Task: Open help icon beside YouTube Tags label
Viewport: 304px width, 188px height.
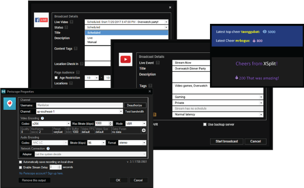Action: pyautogui.click(x=150, y=86)
